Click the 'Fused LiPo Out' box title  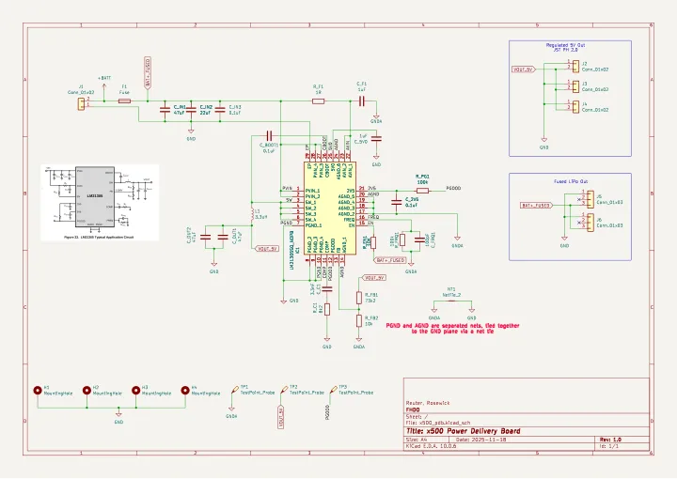coord(571,181)
